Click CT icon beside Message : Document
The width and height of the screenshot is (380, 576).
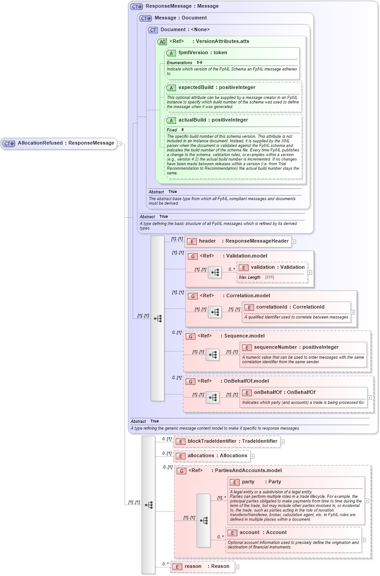146,18
